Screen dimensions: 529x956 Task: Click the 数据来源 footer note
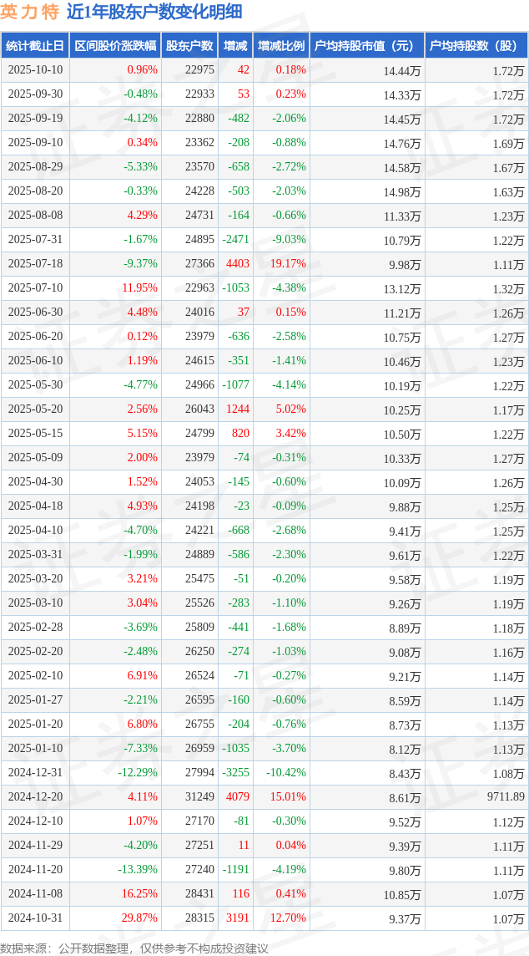coord(134,948)
